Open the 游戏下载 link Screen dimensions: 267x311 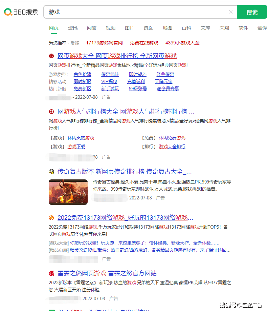coord(76,147)
